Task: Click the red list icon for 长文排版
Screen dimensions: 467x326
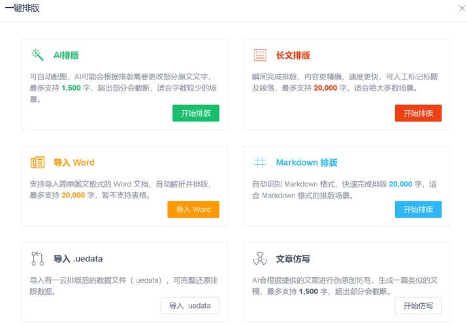Action: coord(260,55)
